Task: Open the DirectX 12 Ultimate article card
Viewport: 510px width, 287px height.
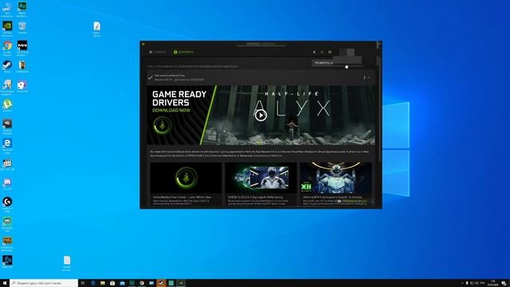Action: 335,184
